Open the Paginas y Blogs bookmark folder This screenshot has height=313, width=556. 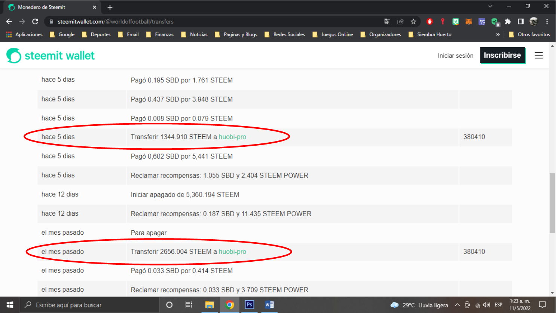pos(236,34)
